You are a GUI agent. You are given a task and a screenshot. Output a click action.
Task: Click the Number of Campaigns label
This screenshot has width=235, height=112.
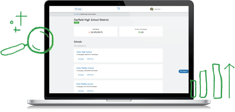pyautogui.click(x=141, y=29)
